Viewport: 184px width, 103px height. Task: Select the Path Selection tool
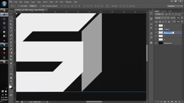click(x=11, y=70)
